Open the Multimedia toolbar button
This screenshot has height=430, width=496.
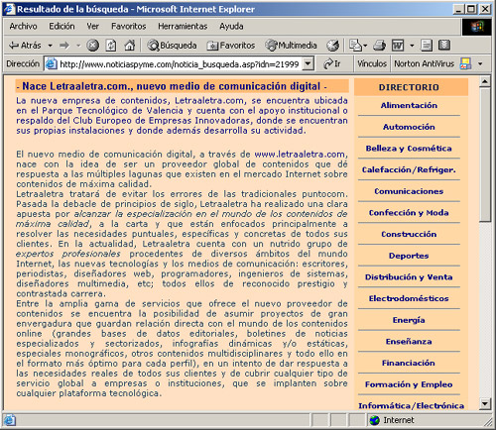[x=291, y=46]
